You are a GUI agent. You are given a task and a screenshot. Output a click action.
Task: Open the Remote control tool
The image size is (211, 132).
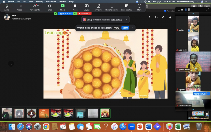tap(112, 6)
